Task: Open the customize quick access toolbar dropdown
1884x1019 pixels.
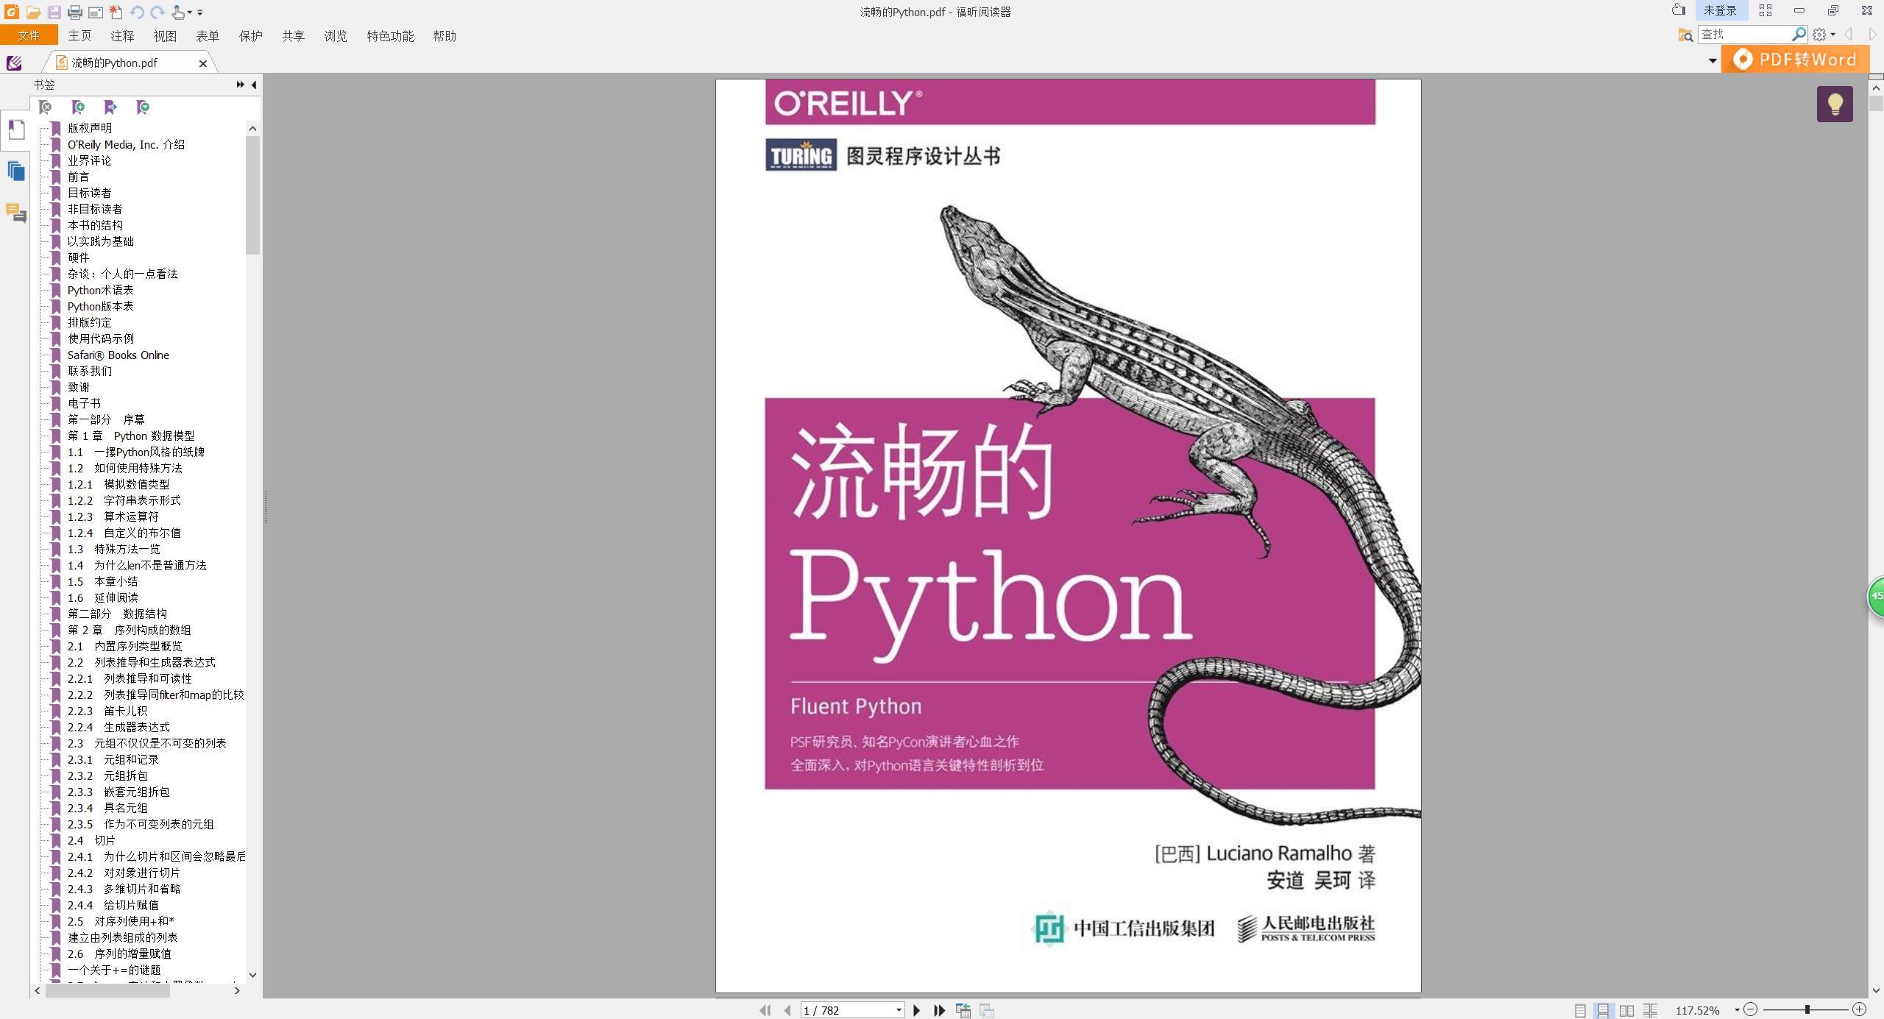Action: [x=199, y=13]
